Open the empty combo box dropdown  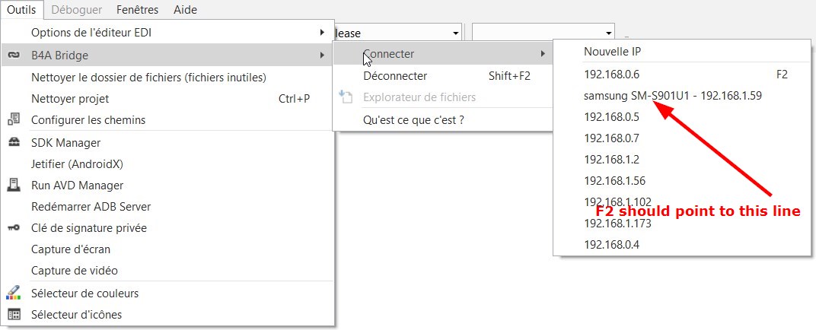608,33
